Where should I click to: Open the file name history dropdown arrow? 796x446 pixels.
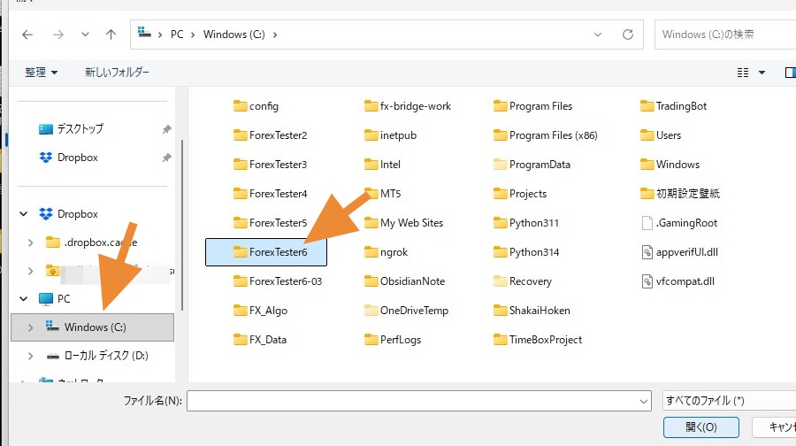click(x=644, y=401)
